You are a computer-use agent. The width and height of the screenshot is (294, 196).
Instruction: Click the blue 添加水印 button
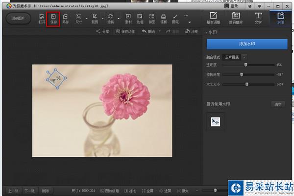[x=247, y=44]
